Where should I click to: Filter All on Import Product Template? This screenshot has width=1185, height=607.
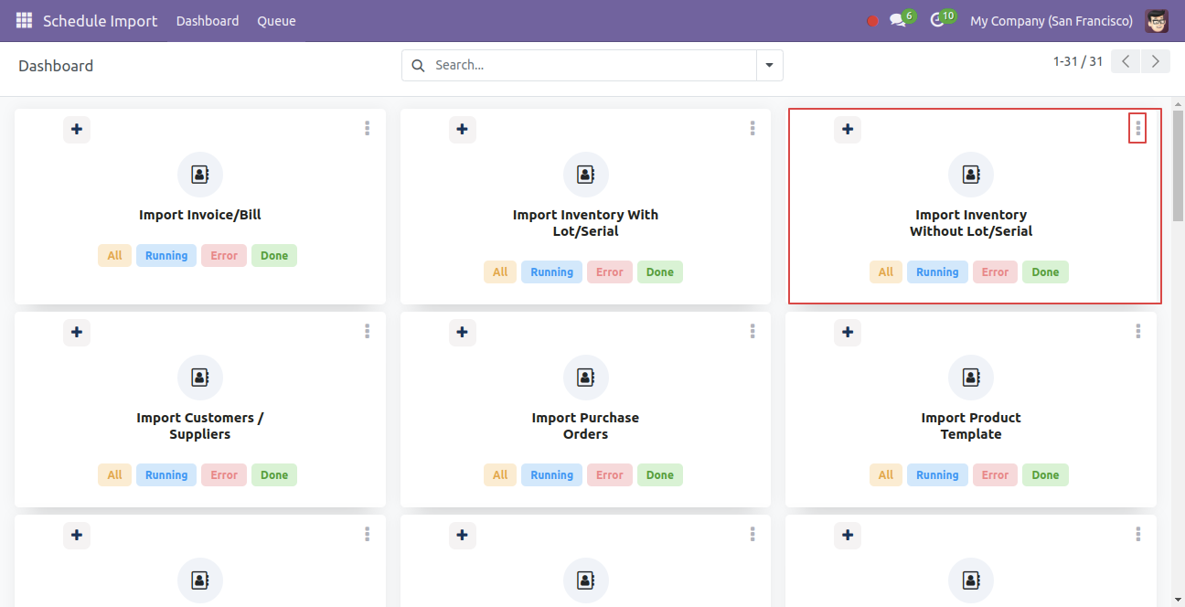(x=886, y=475)
